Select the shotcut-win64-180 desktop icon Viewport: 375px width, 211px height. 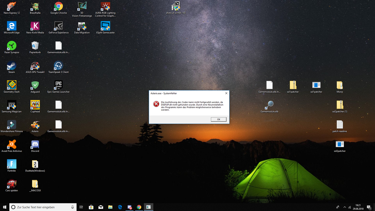point(176,8)
